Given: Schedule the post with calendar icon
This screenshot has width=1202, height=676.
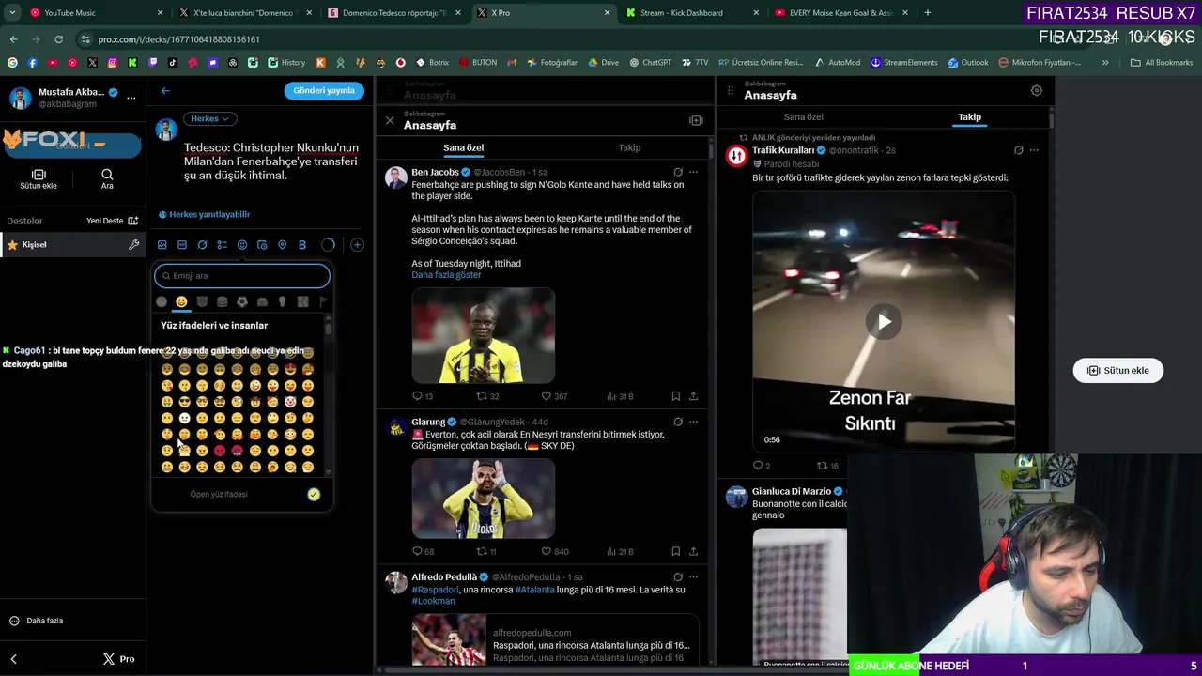Looking at the screenshot, I should coord(262,245).
